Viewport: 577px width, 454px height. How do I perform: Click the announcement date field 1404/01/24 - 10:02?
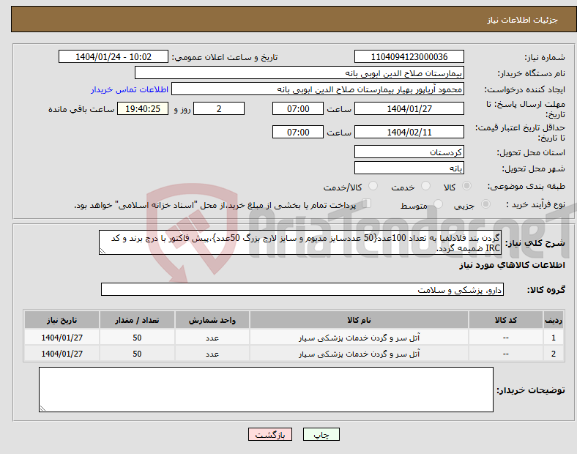pos(113,56)
